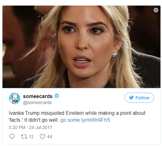Click the blue verified badge next to someecards
Screen dimensions: 162x146
click(x=57, y=96)
